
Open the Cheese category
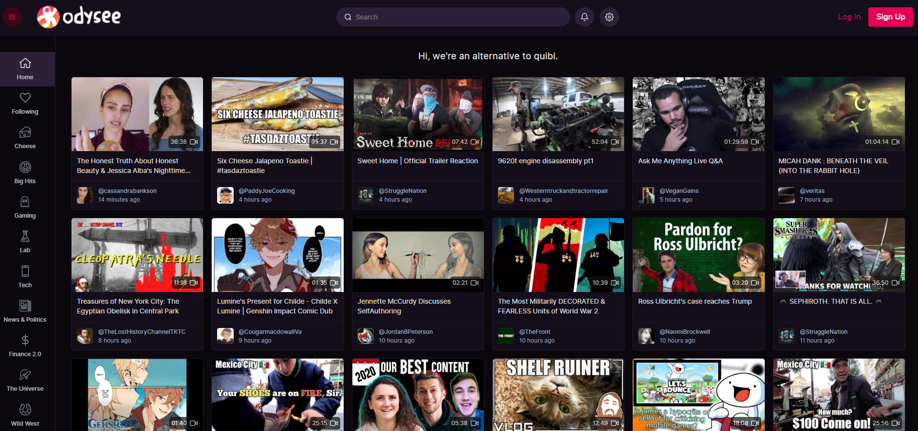point(25,138)
